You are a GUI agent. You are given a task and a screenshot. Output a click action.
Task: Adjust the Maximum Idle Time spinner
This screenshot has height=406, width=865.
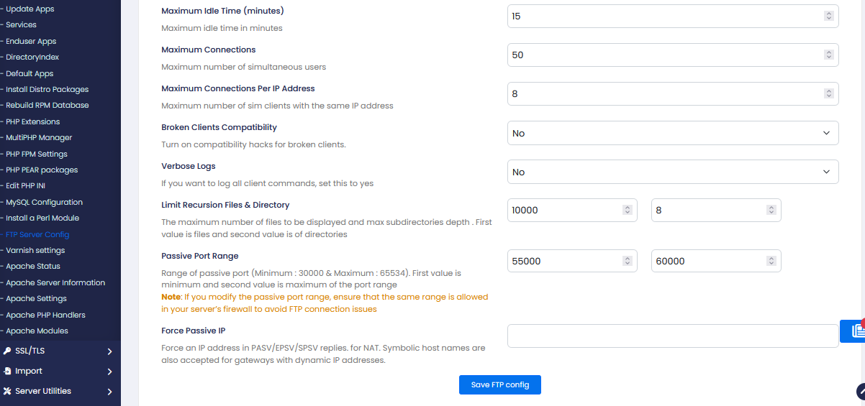(x=828, y=16)
